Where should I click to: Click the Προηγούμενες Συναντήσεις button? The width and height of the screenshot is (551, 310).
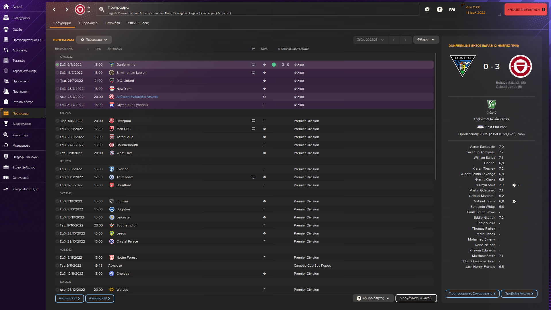click(472, 293)
